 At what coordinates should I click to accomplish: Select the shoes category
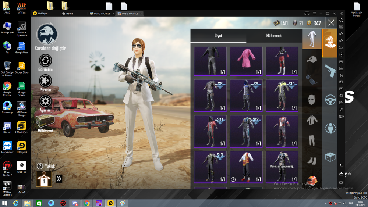tap(312, 161)
